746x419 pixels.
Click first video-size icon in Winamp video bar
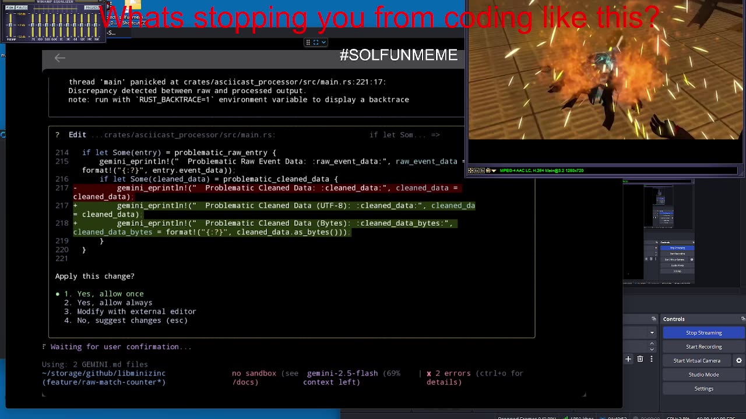click(470, 171)
